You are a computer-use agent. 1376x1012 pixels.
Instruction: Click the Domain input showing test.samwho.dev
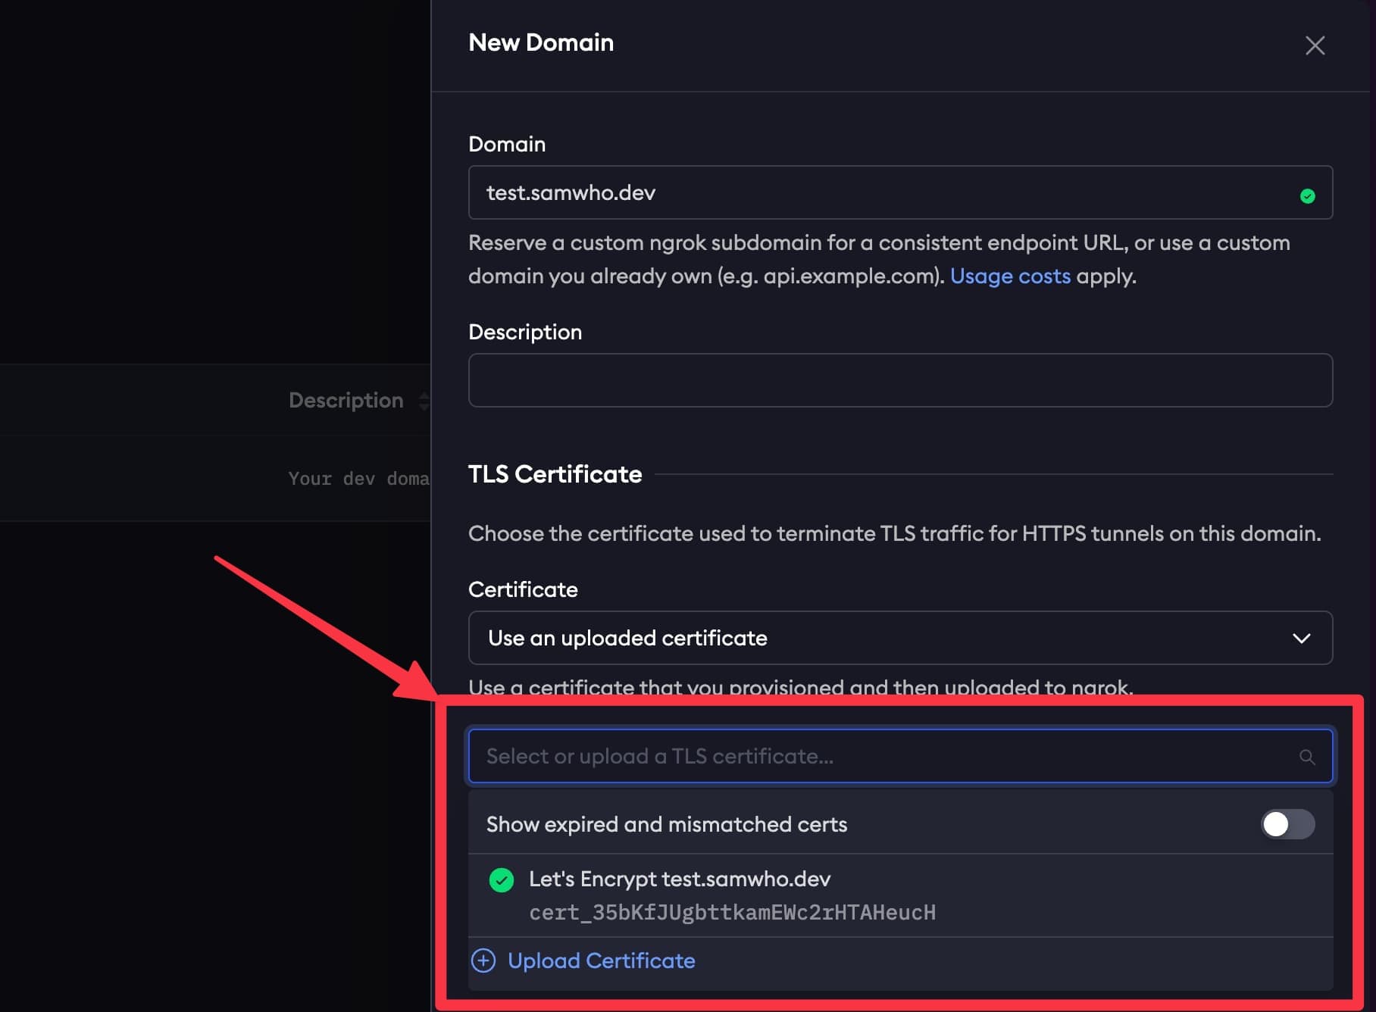click(833, 193)
